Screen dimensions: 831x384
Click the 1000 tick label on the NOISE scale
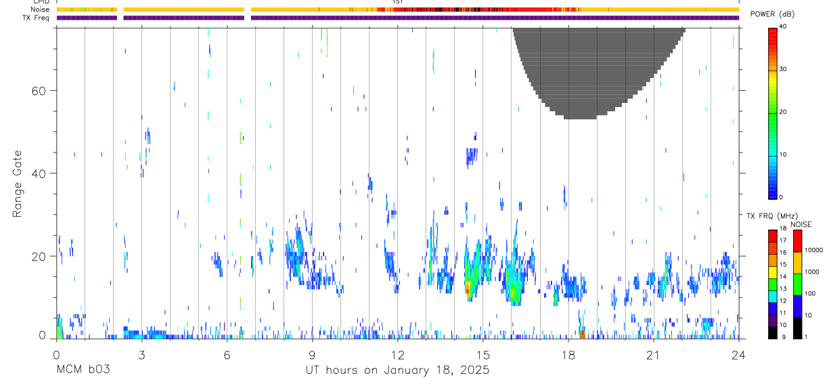[x=811, y=272]
